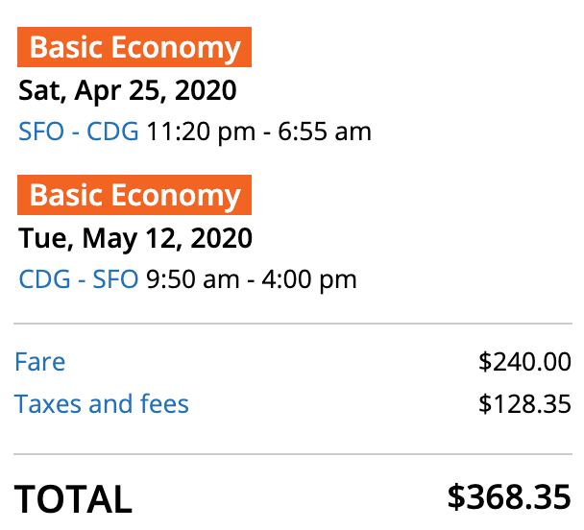Open the Taxes and fees details link
Image resolution: width=584 pixels, height=530 pixels.
pos(102,403)
